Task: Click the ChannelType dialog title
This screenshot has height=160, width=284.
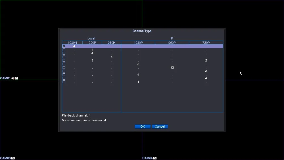Action: [x=142, y=31]
